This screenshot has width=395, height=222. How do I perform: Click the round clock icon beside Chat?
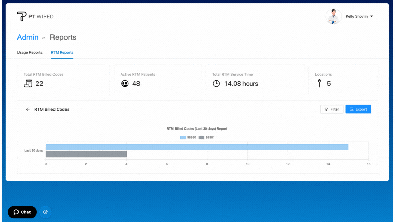pos(45,212)
